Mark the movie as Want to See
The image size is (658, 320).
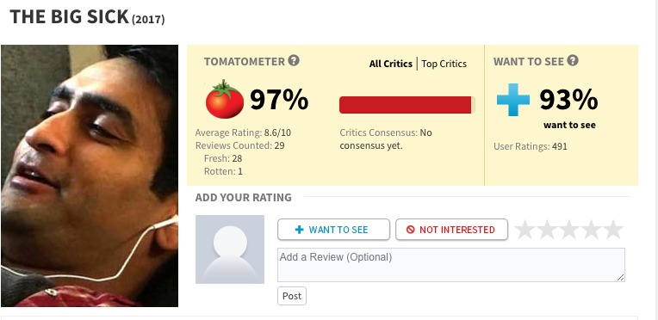(333, 230)
